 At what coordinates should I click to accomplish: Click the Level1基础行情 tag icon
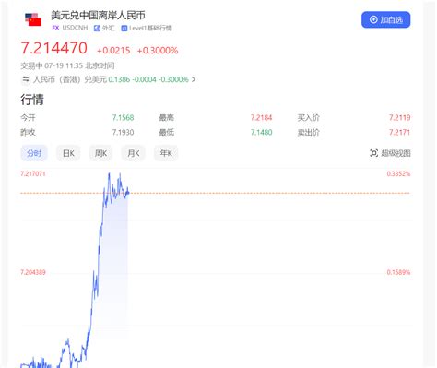point(124,29)
